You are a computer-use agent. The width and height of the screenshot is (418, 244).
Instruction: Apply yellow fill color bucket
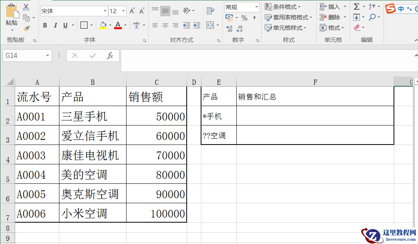(103, 25)
